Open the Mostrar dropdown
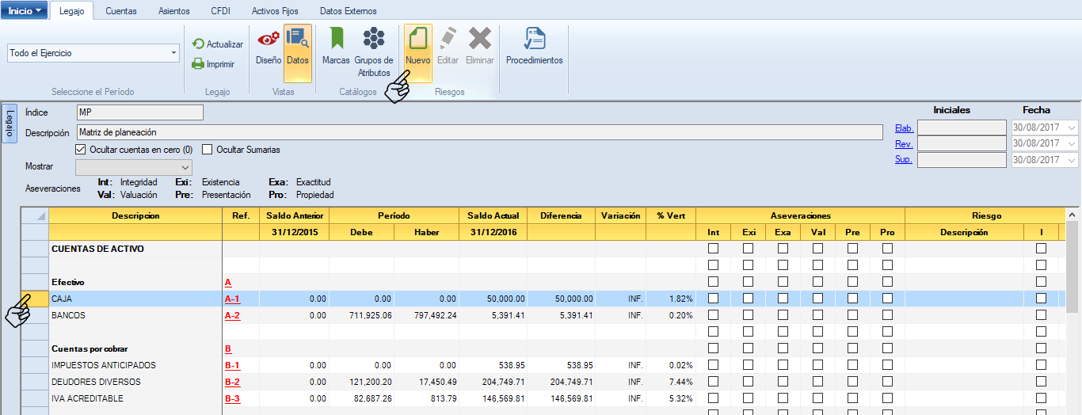The width and height of the screenshot is (1082, 415). coord(185,168)
